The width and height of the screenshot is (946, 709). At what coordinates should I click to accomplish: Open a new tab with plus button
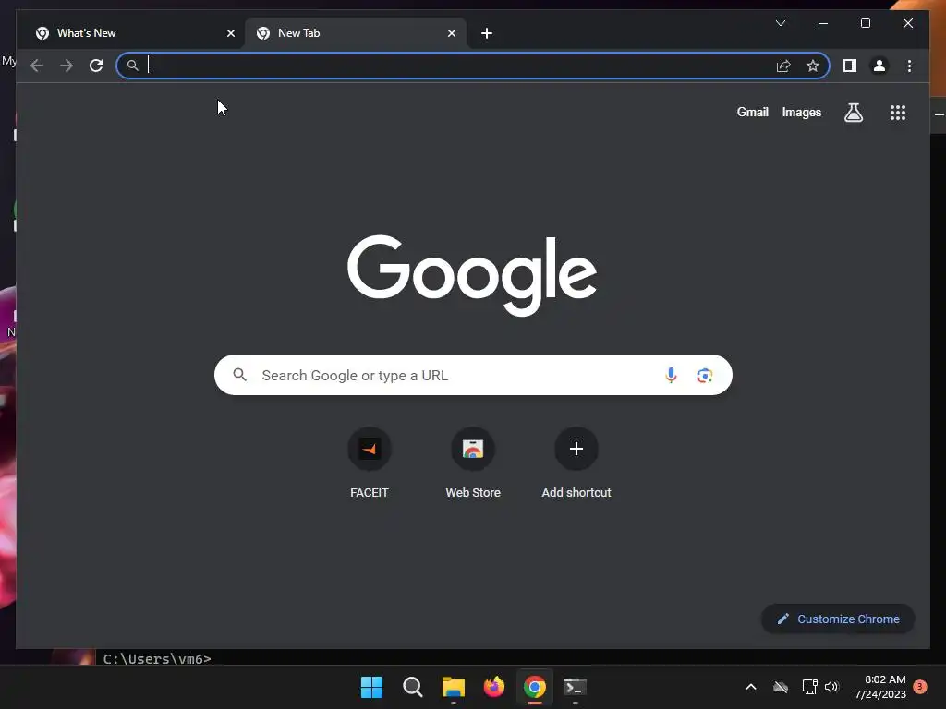pos(487,33)
